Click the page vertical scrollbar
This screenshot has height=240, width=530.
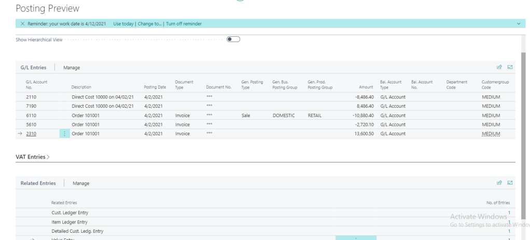(522, 130)
